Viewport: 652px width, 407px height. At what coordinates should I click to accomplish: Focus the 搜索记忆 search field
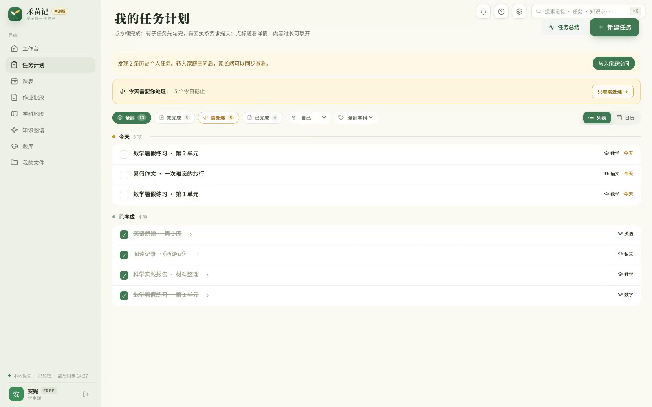coord(588,11)
